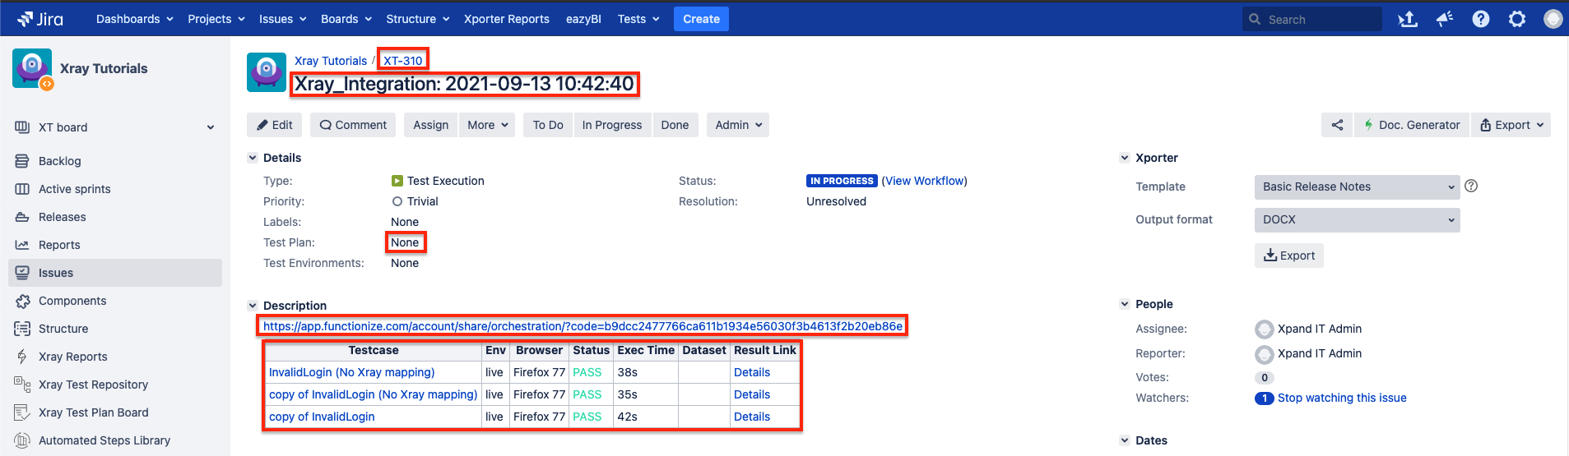Click Stop watching this issue link
Image resolution: width=1569 pixels, height=456 pixels.
pos(1342,398)
